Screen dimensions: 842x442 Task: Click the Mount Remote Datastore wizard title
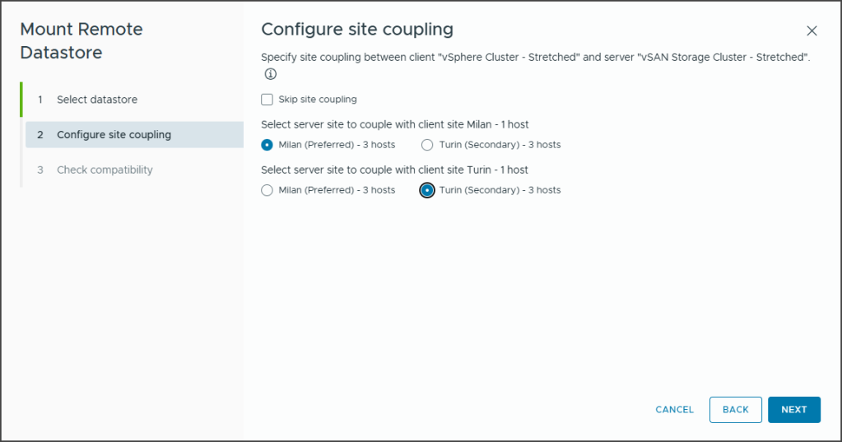point(81,41)
